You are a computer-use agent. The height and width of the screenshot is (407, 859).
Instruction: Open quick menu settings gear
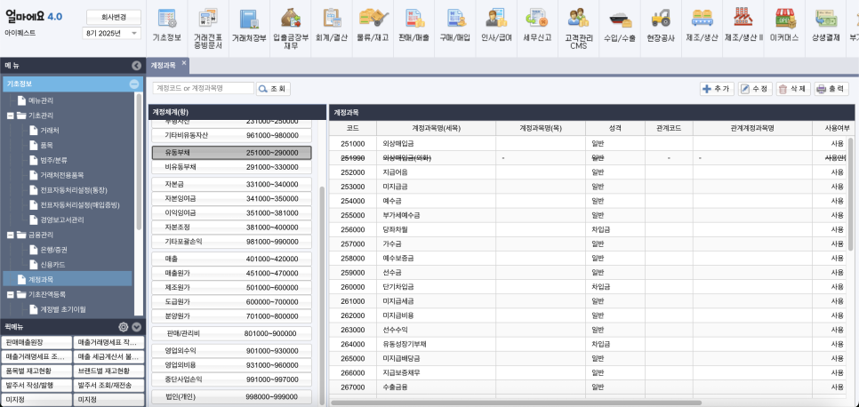click(x=124, y=327)
